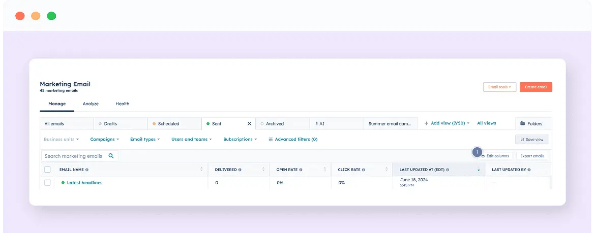The image size is (594, 233).
Task: Open the Campaigns filter dropdown
Action: pyautogui.click(x=105, y=139)
